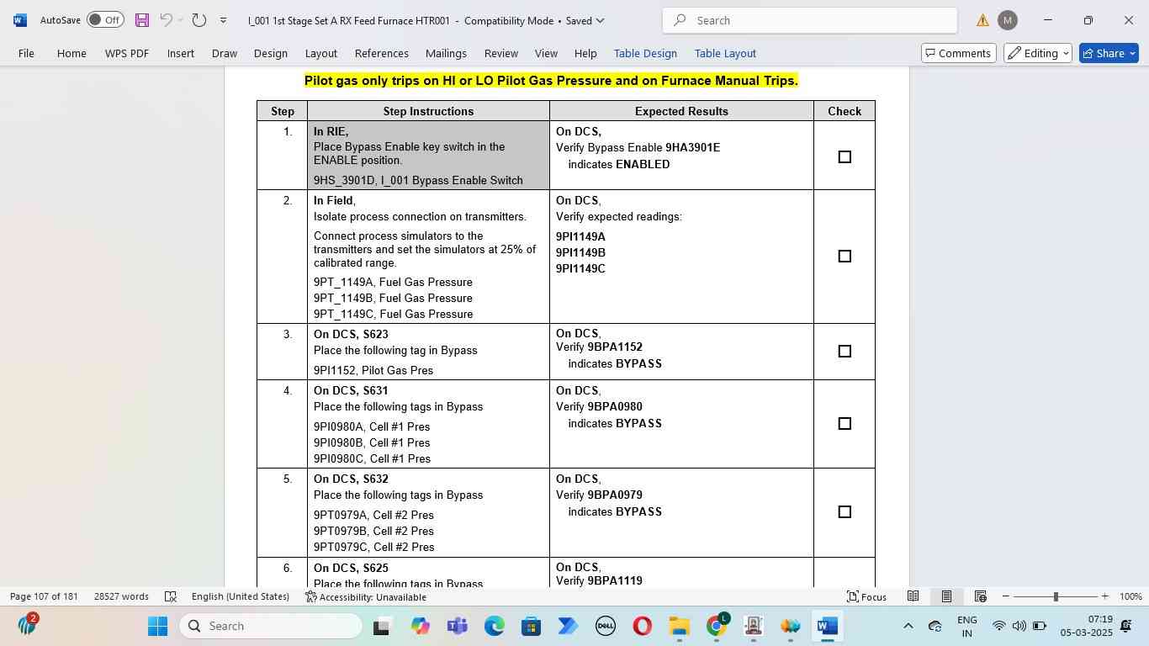Image resolution: width=1149 pixels, height=646 pixels.
Task: Click the Redo button
Action: [199, 20]
